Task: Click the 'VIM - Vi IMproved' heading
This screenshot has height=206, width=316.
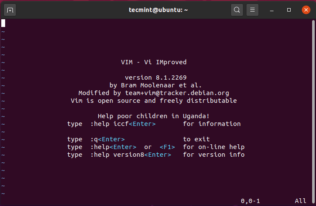Action: [154, 62]
